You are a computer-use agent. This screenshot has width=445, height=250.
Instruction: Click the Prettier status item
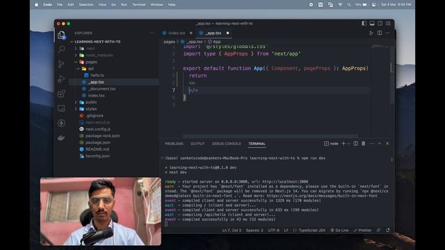[x=362, y=231]
